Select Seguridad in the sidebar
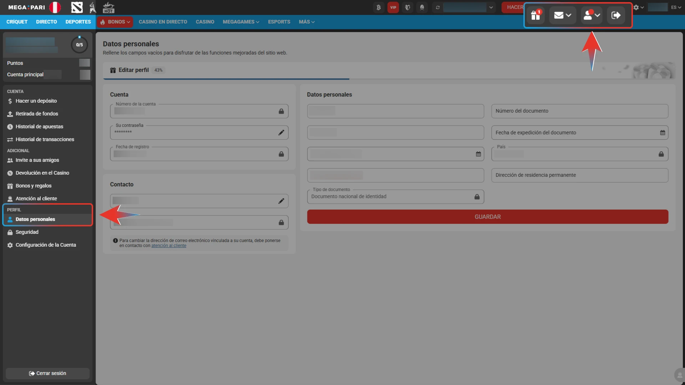Image resolution: width=685 pixels, height=385 pixels. tap(27, 232)
